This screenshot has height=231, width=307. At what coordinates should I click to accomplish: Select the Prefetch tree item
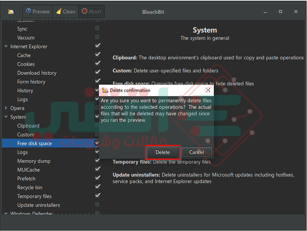click(x=26, y=178)
